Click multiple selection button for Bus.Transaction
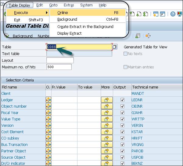Screen dimensions: 183x166 click(107, 145)
